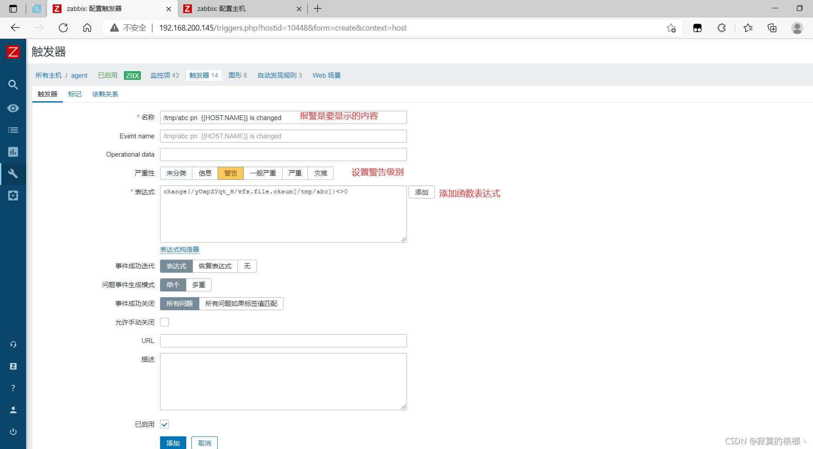Open 图形 8 in host navigation
Image resolution: width=813 pixels, height=449 pixels.
point(238,75)
